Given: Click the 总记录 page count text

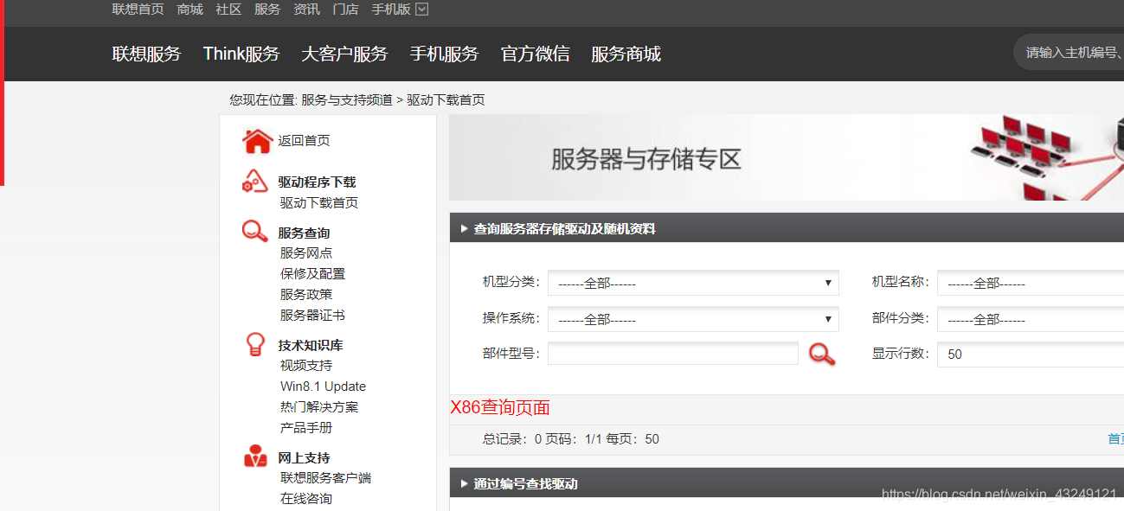Looking at the screenshot, I should click(570, 439).
